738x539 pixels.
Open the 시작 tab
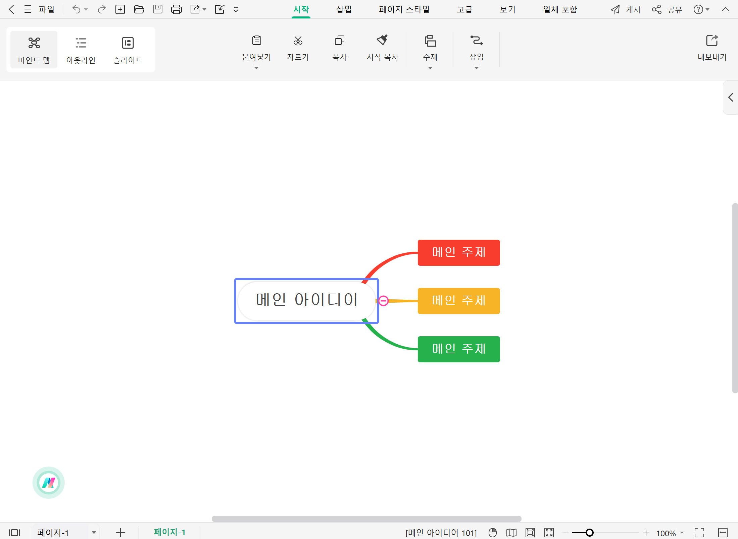[x=301, y=9]
